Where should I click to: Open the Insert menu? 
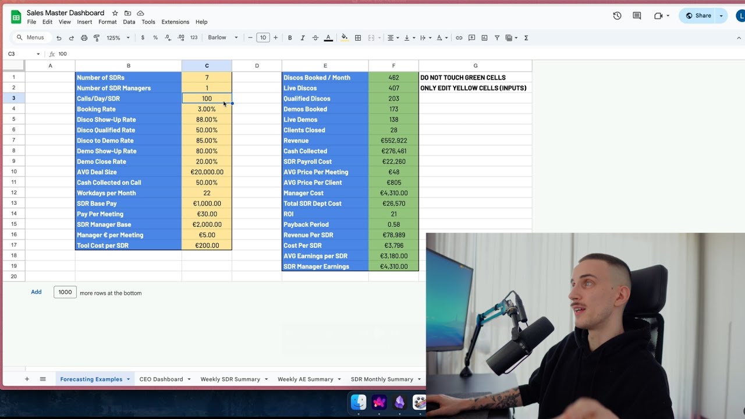(x=84, y=22)
